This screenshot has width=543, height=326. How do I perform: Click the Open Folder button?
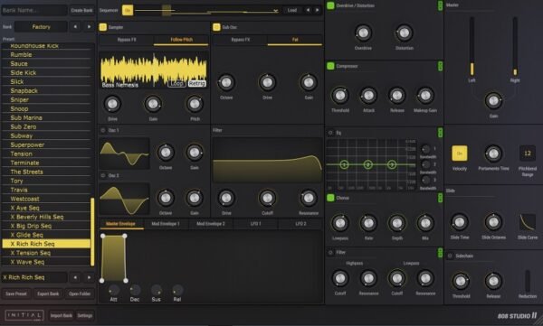(x=80, y=293)
